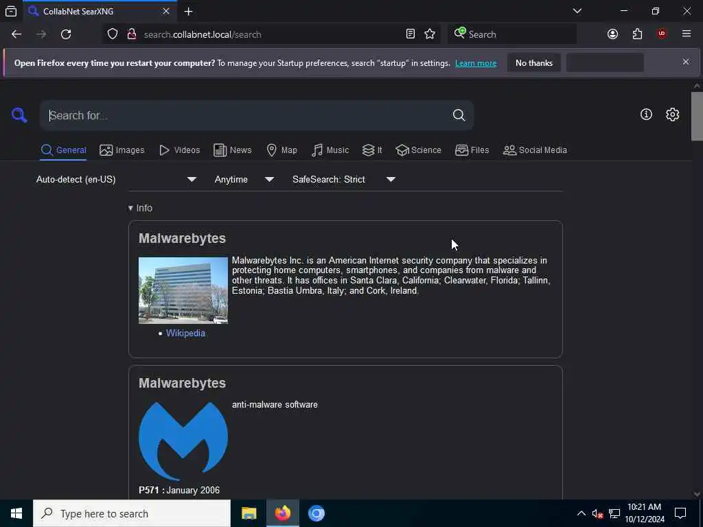Open the SafeSearch Strict dropdown
This screenshot has height=527, width=703.
(x=344, y=179)
